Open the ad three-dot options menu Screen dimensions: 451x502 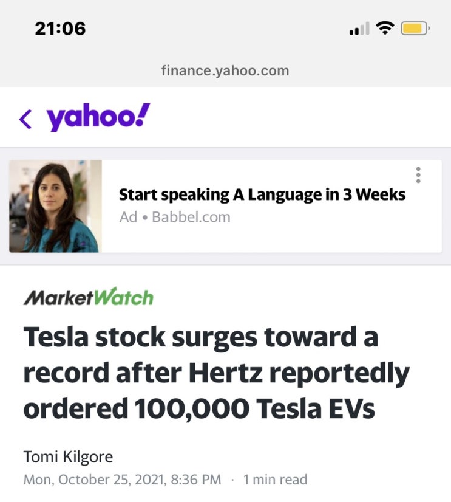418,175
